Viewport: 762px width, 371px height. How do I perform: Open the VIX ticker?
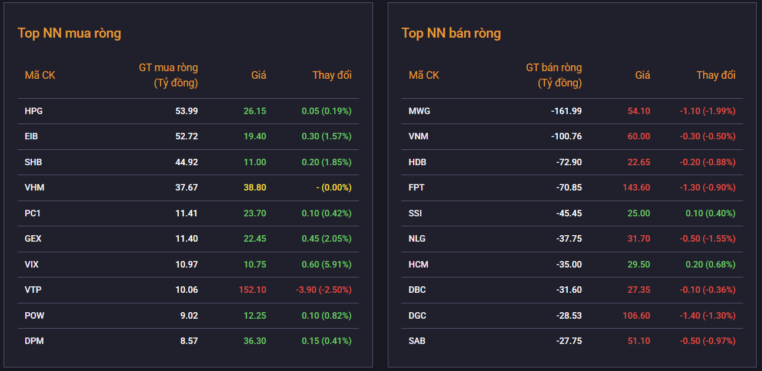click(32, 264)
